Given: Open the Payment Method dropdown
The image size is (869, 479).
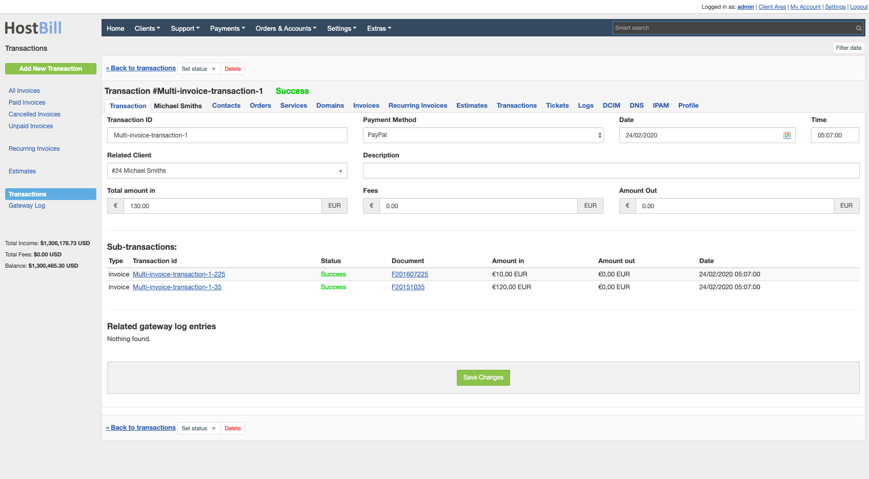Looking at the screenshot, I should 482,135.
